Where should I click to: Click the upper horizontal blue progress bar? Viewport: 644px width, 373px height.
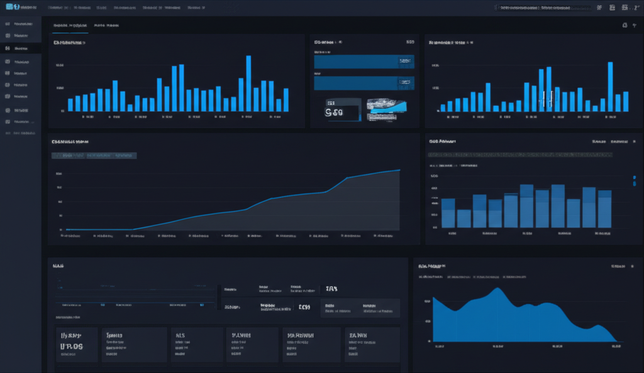[x=364, y=62]
